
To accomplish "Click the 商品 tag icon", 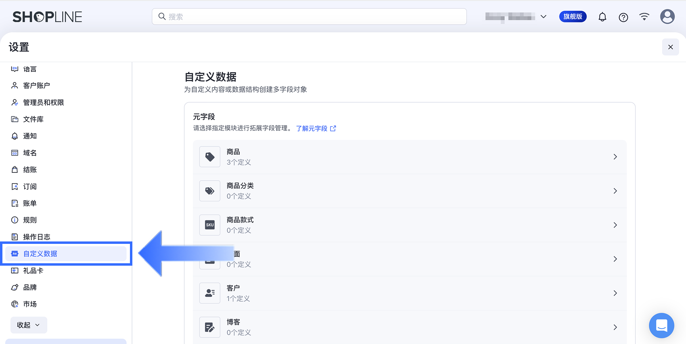I will coord(210,157).
